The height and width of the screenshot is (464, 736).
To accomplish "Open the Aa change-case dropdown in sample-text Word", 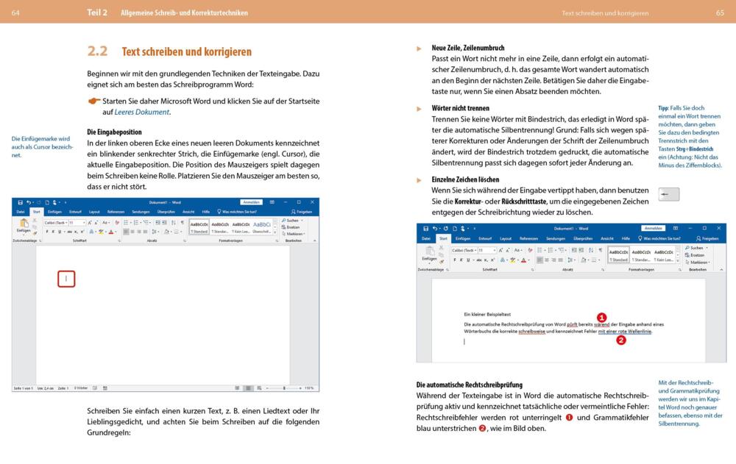I will [x=517, y=251].
